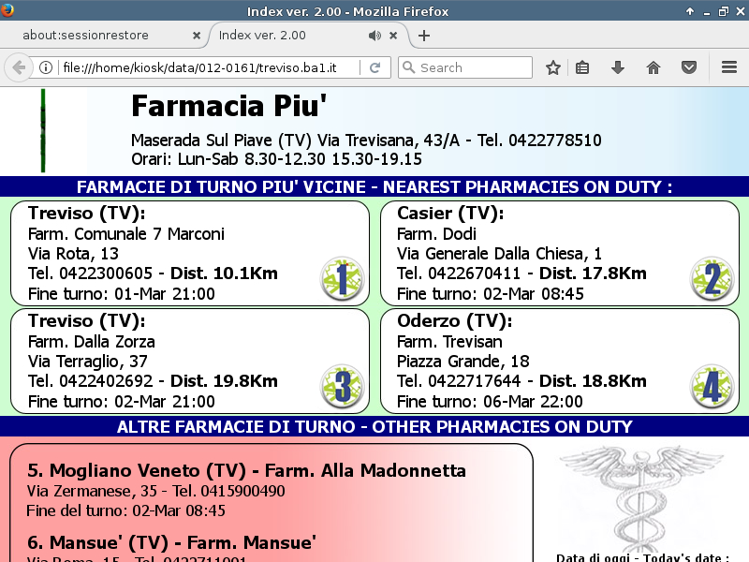
Task: Open the Downloads arrow icon
Action: (x=618, y=67)
